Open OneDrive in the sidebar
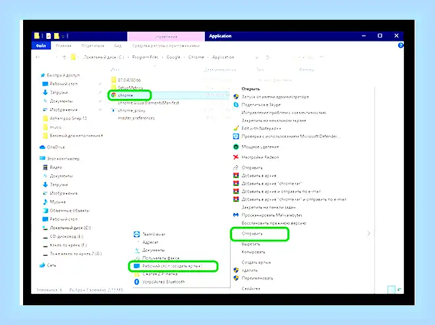Viewport: 435px width, 325px height. point(53,147)
